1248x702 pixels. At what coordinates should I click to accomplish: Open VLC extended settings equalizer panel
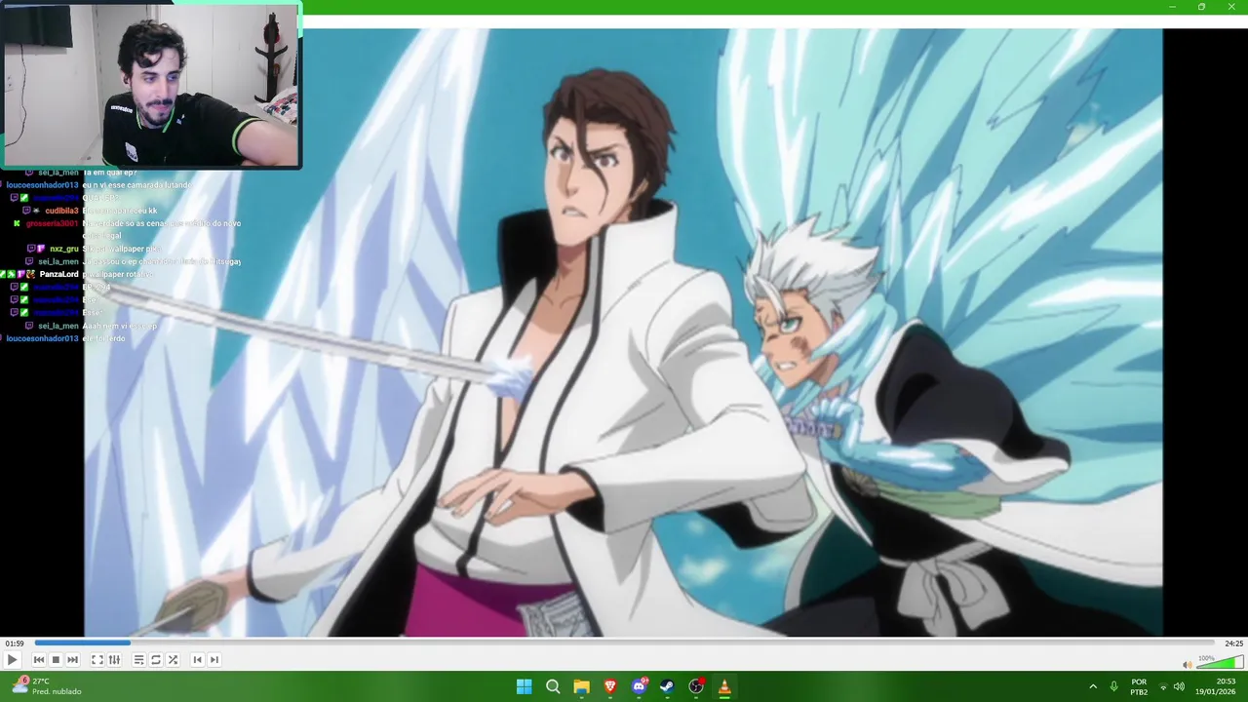[114, 660]
